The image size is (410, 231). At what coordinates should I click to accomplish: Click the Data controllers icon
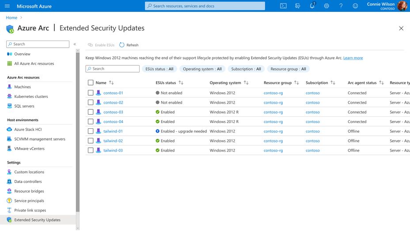click(x=9, y=182)
